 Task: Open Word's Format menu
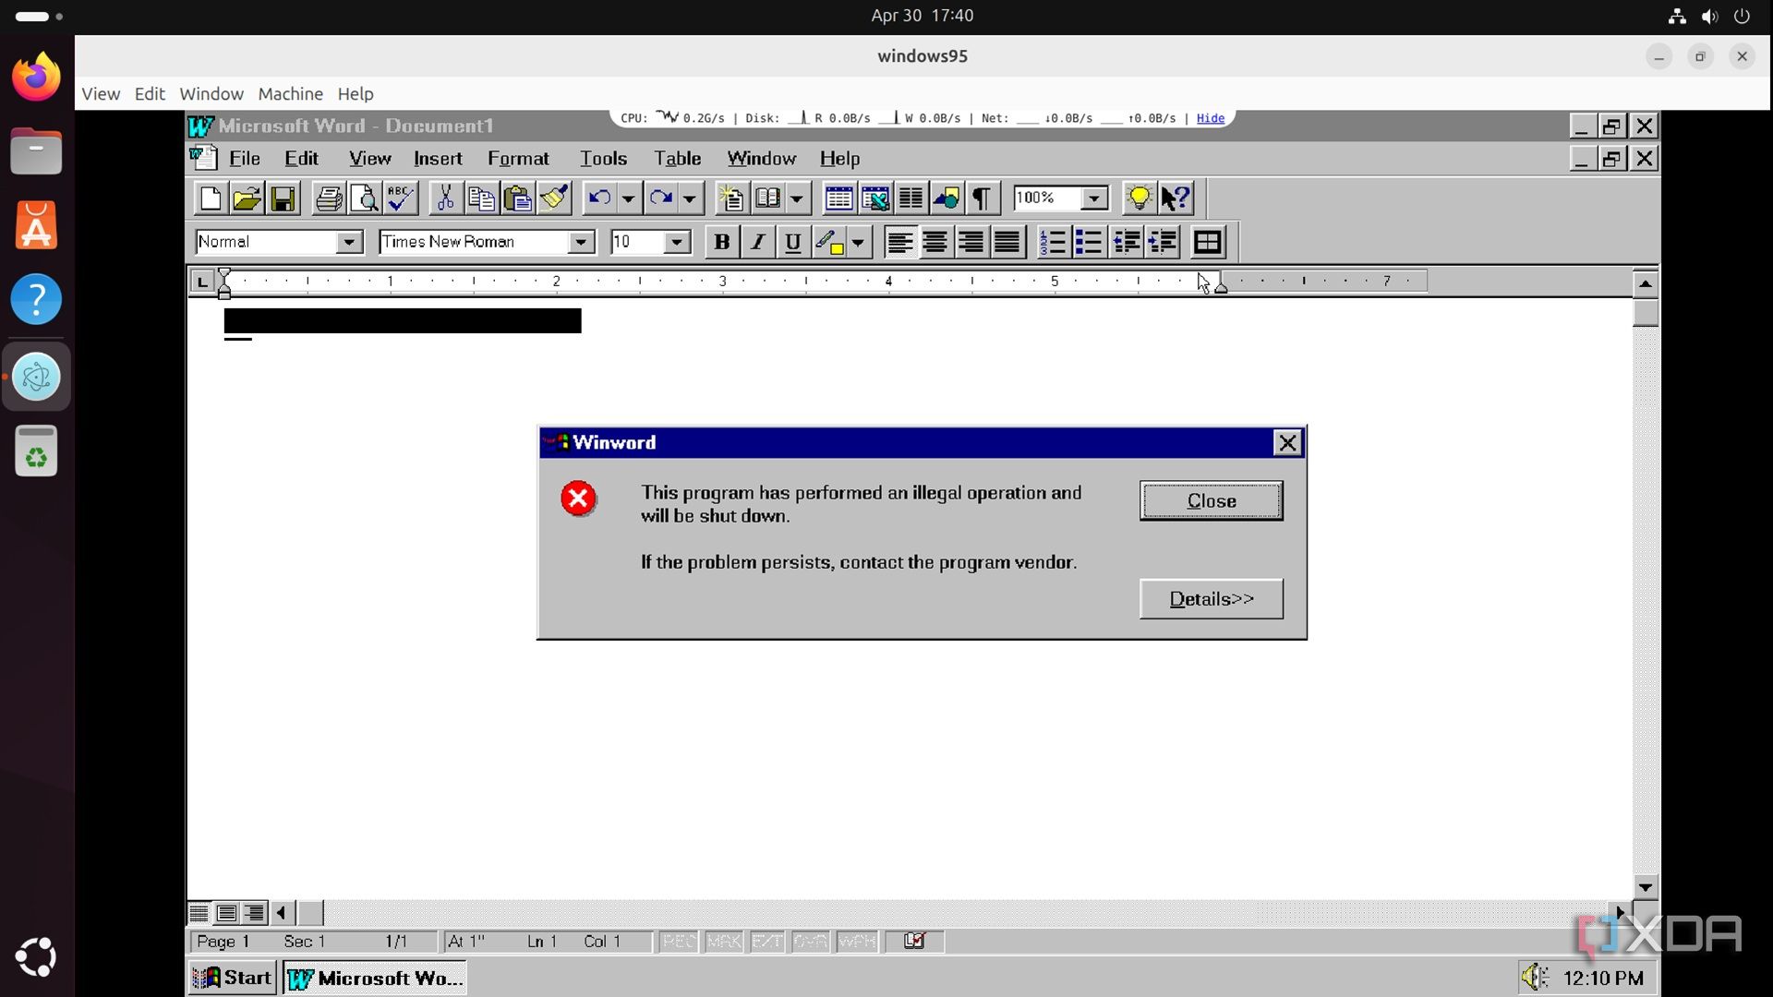point(518,159)
